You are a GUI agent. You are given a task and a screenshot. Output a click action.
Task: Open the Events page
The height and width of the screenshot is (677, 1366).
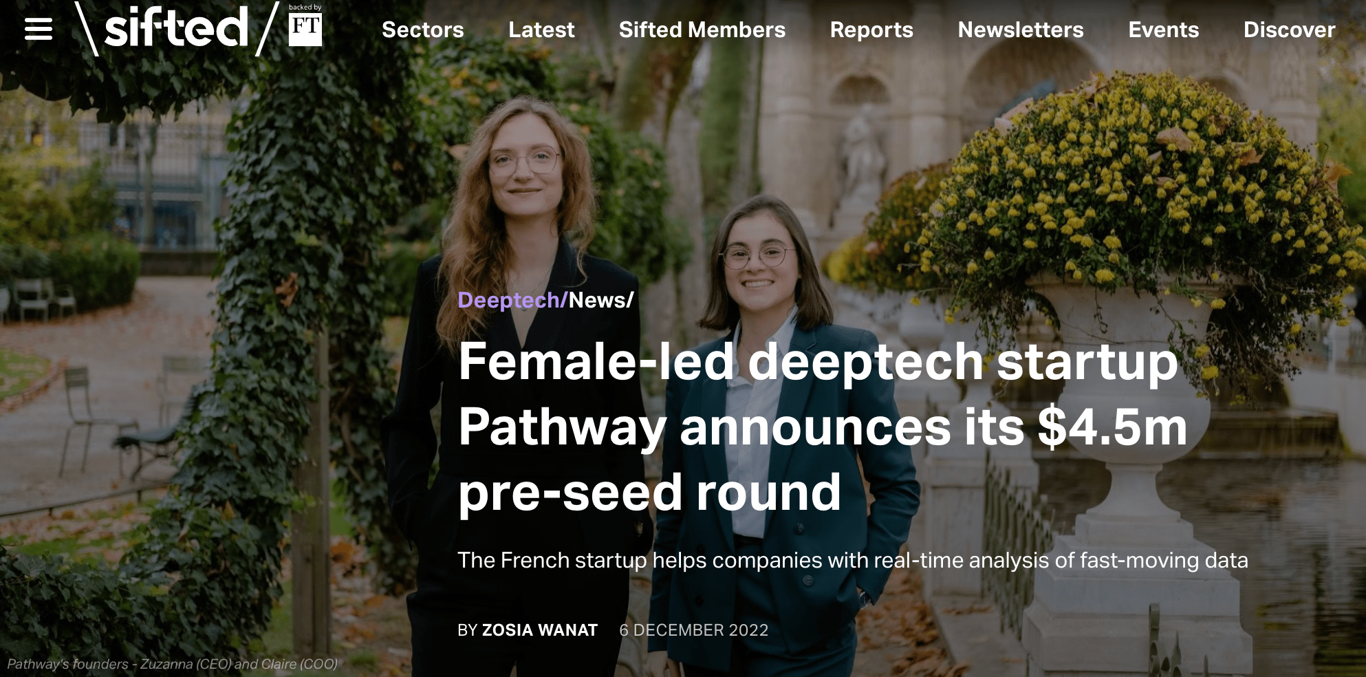point(1164,30)
